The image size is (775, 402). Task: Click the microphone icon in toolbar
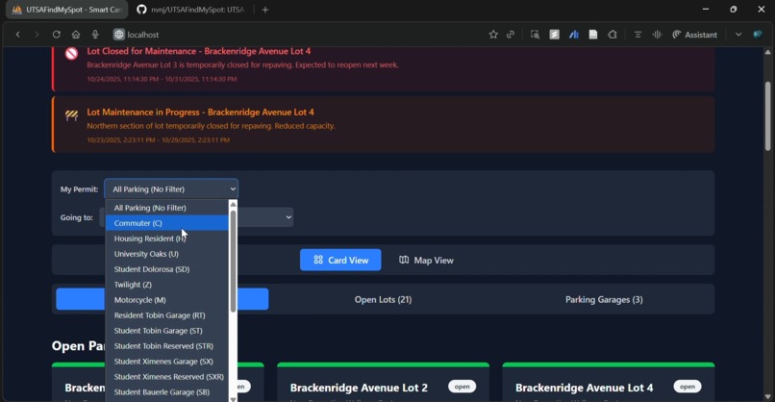click(x=95, y=34)
